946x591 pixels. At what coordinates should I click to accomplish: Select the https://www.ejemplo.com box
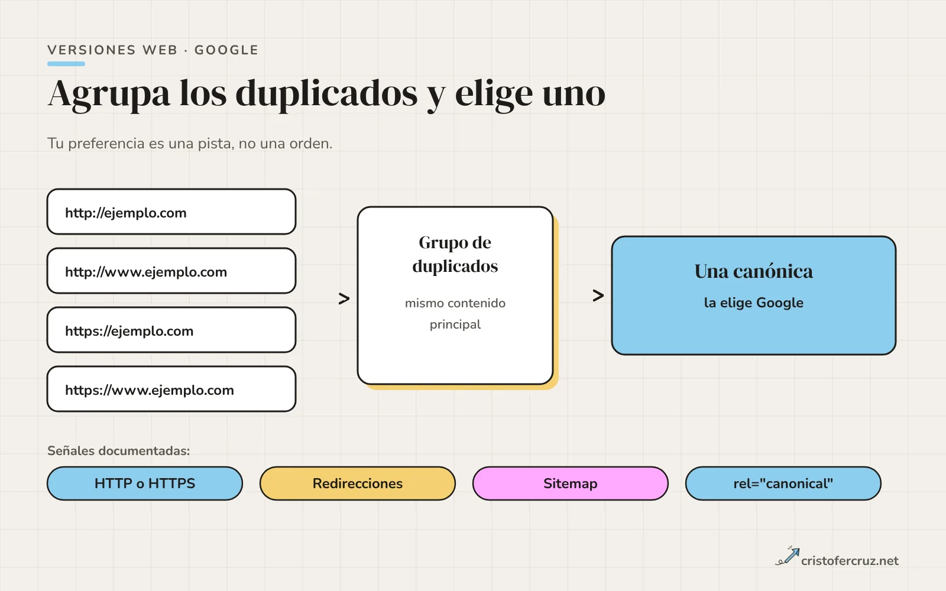[x=171, y=389]
